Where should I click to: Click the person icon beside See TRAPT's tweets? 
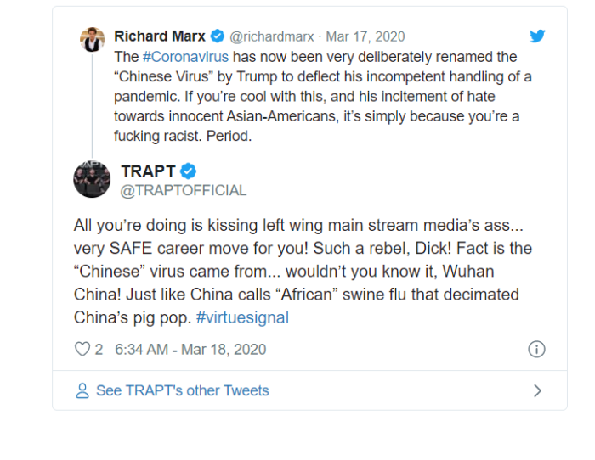tap(82, 390)
